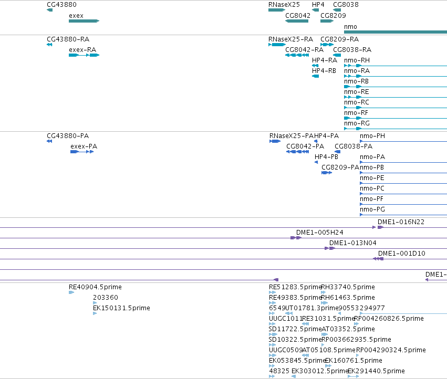Select the HP4-RA transcript
447x379 pixels.
pos(315,66)
